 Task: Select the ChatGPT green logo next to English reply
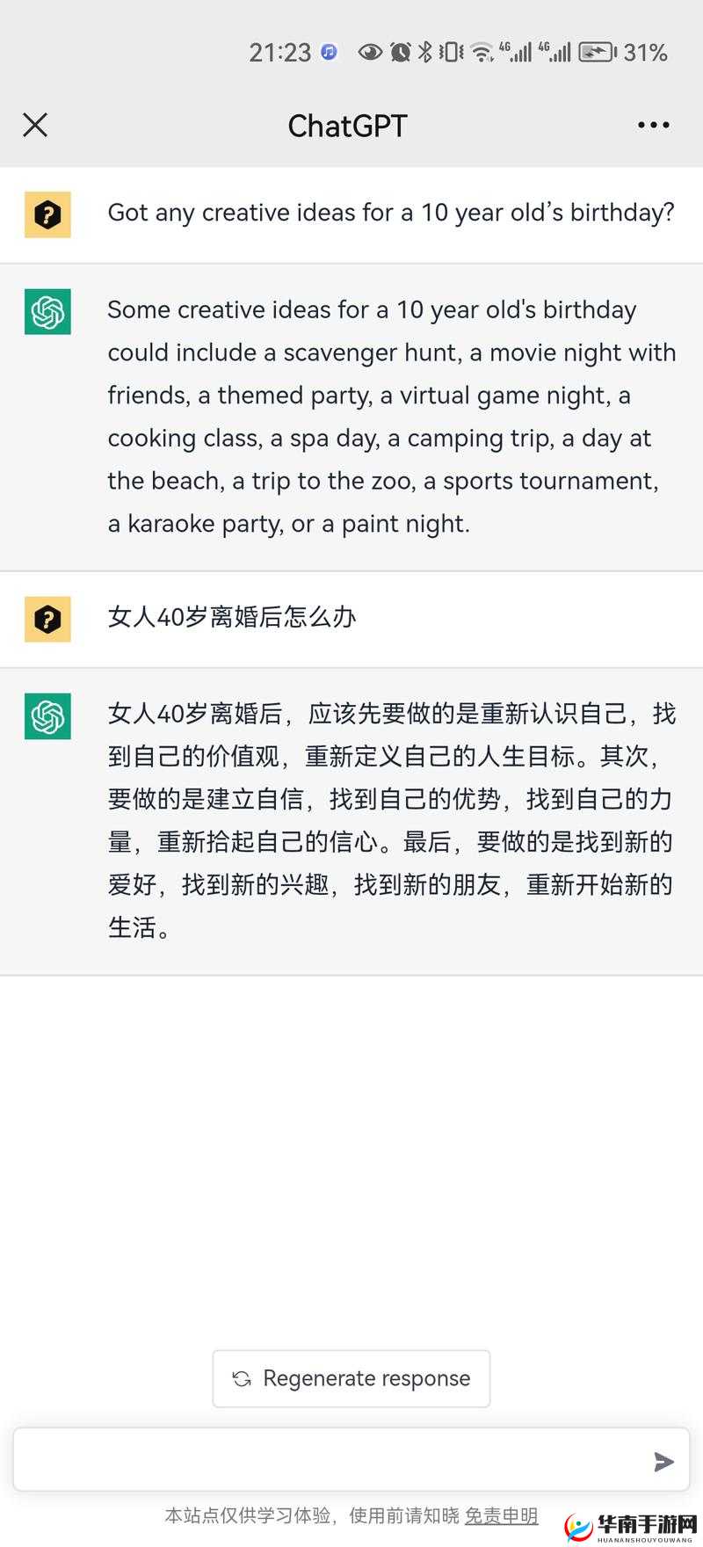click(47, 313)
